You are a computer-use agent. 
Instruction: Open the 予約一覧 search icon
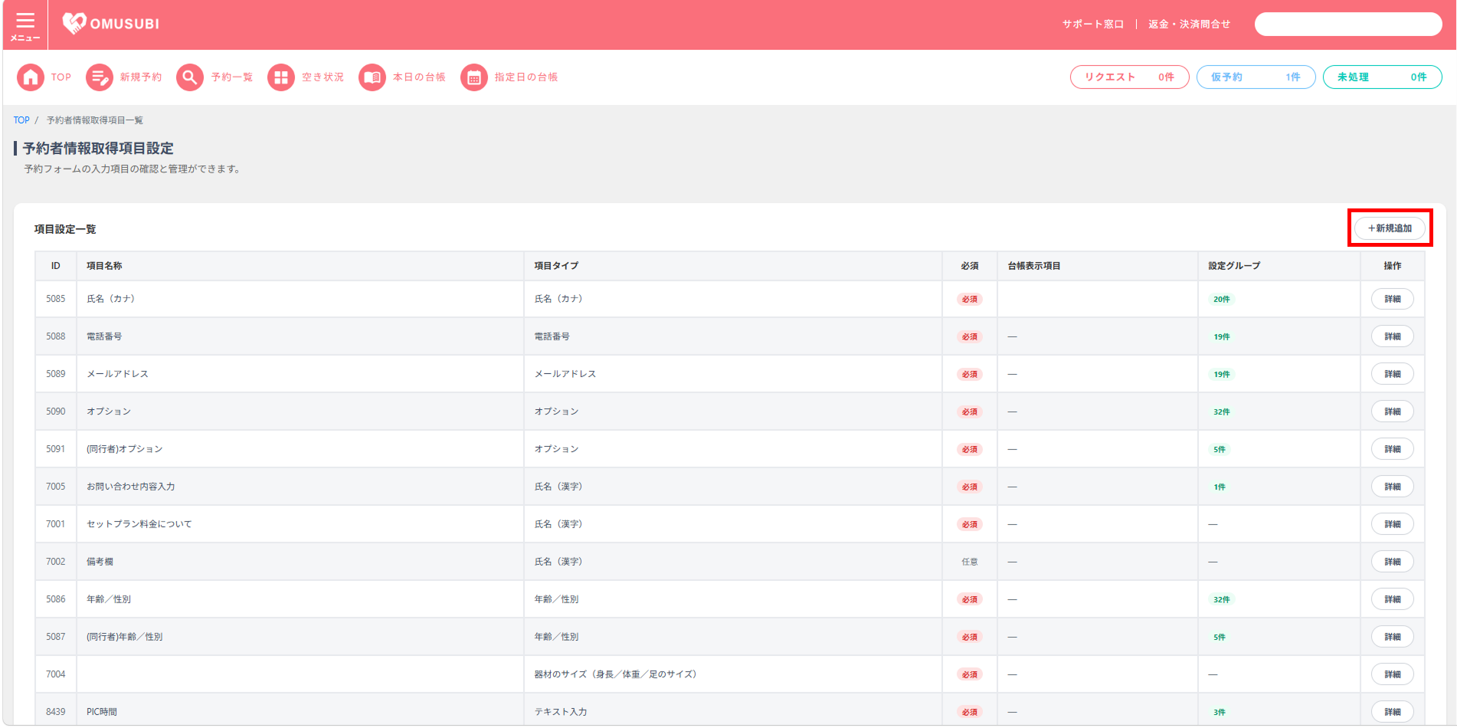tap(190, 77)
